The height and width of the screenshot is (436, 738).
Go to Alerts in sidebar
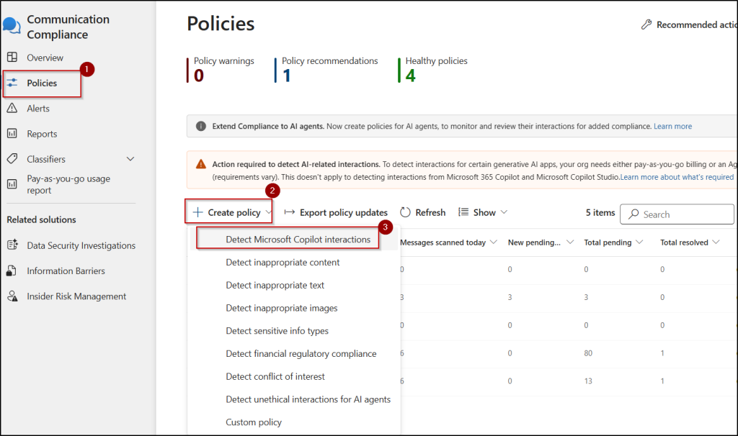tap(38, 108)
